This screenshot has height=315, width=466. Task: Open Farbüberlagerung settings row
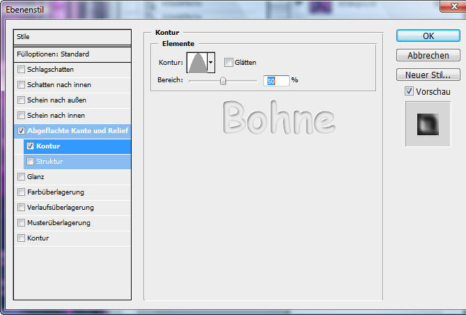click(x=72, y=192)
